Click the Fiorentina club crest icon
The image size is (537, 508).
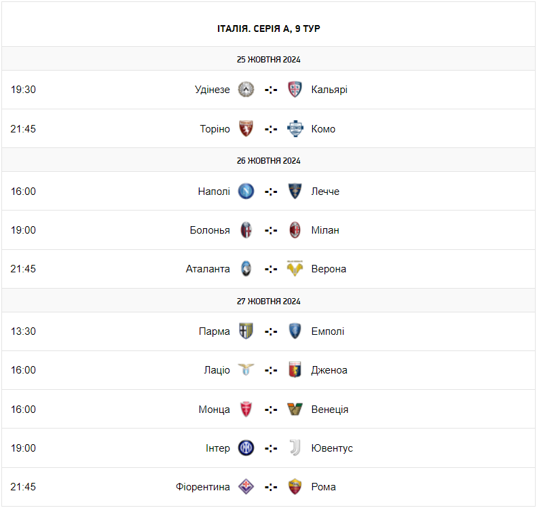click(246, 487)
